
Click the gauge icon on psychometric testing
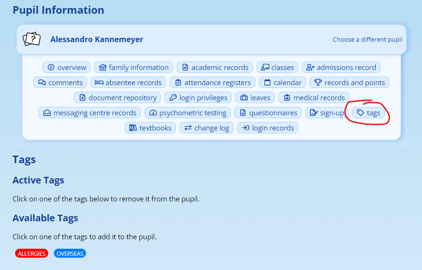point(153,113)
